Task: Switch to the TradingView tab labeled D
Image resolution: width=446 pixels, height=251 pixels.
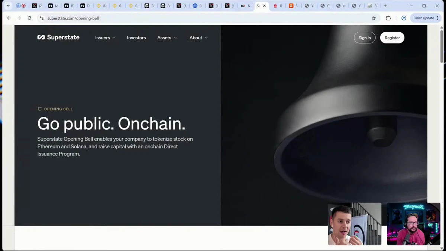Action: pyautogui.click(x=85, y=6)
